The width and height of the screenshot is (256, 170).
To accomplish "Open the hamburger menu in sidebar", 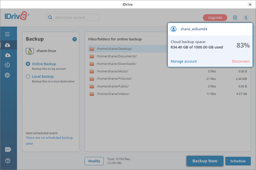I will (7, 34).
